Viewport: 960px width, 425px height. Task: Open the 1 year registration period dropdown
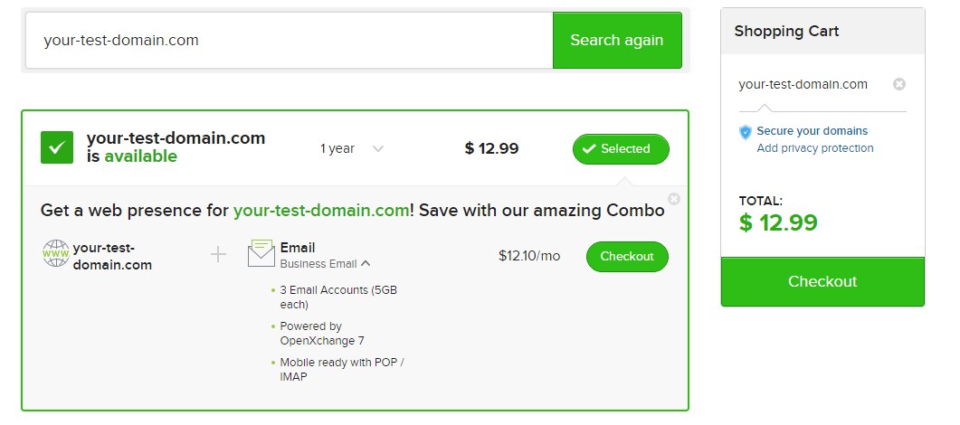(352, 149)
